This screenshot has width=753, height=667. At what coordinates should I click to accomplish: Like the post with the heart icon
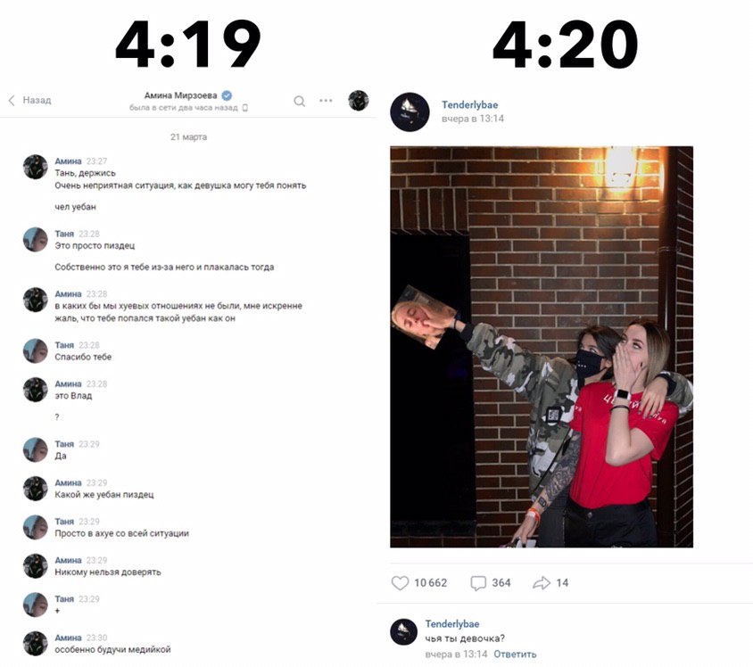pos(400,582)
